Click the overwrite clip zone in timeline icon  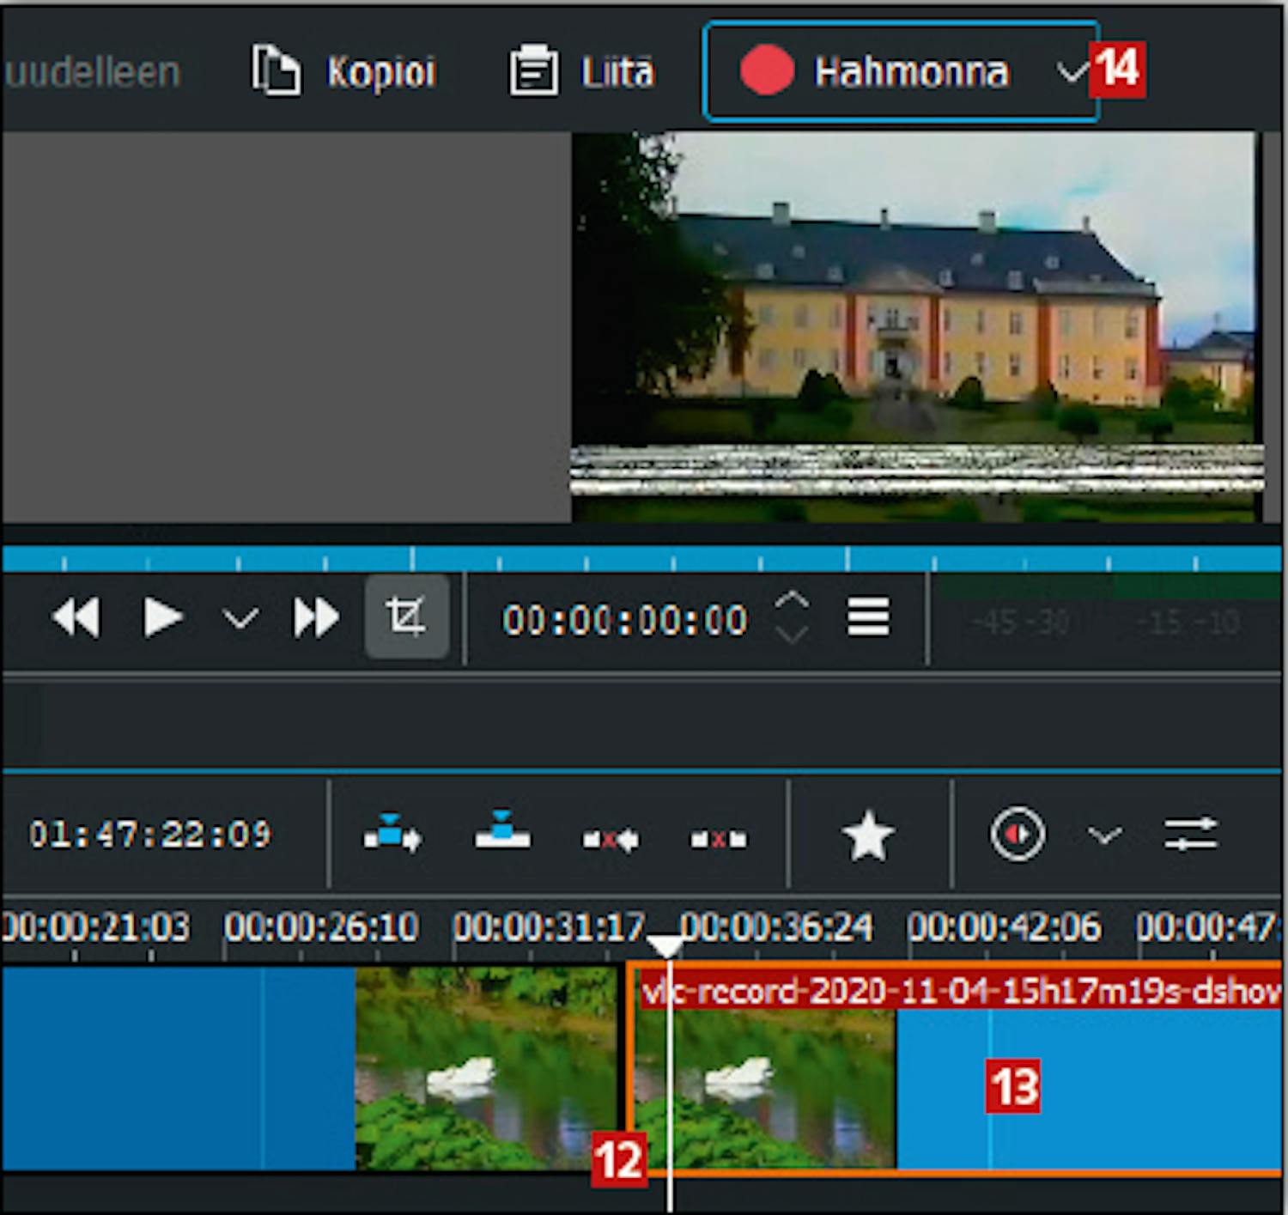[502, 832]
